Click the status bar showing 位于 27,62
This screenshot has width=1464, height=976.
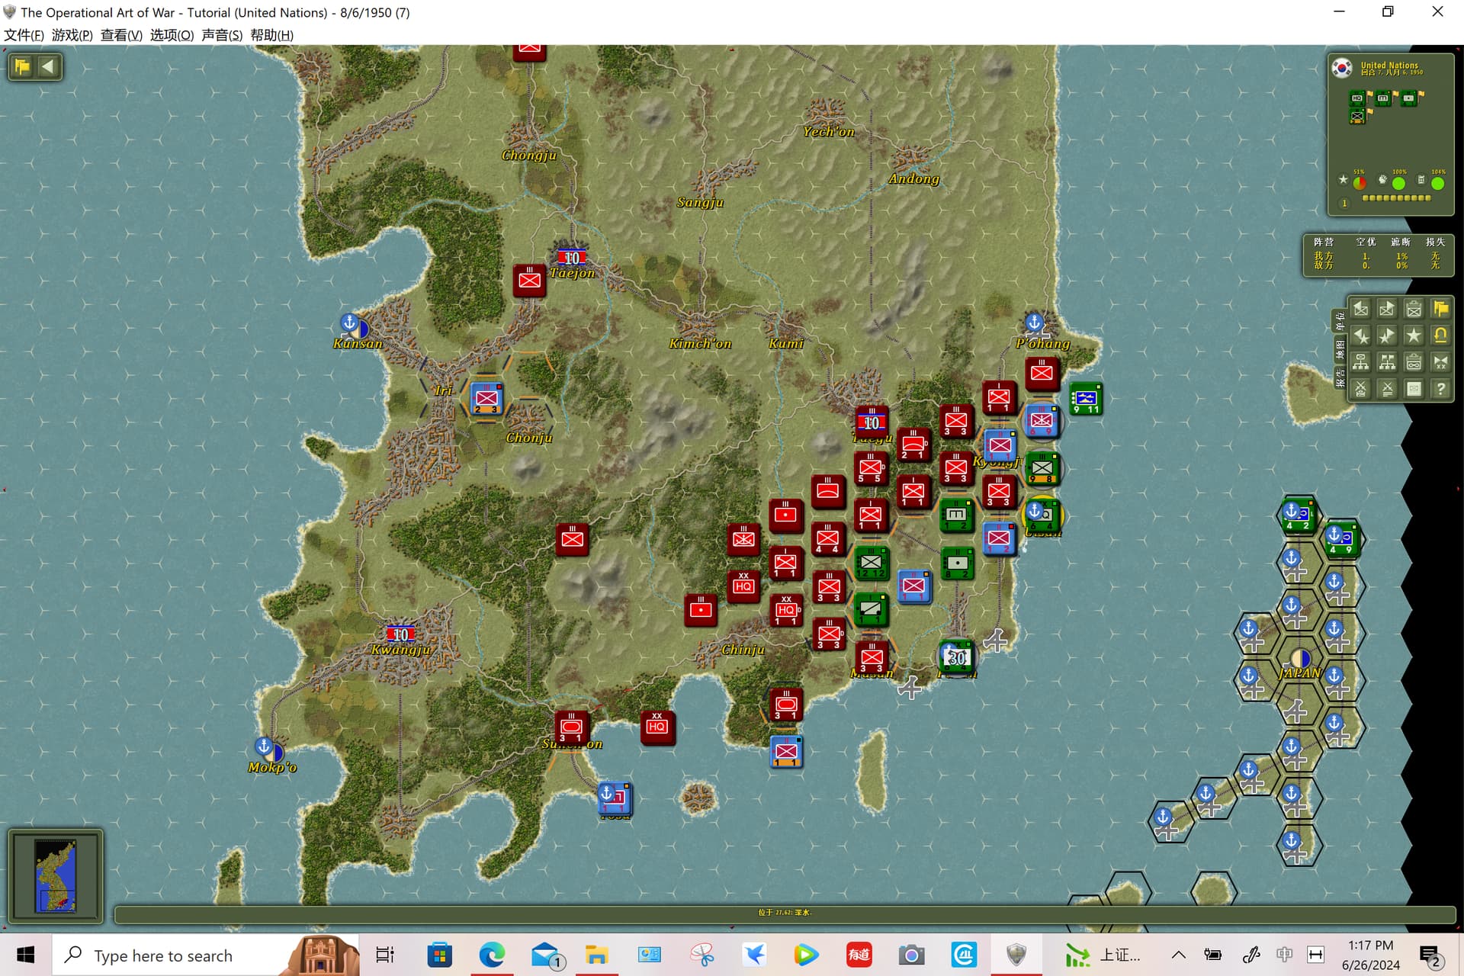point(785,913)
